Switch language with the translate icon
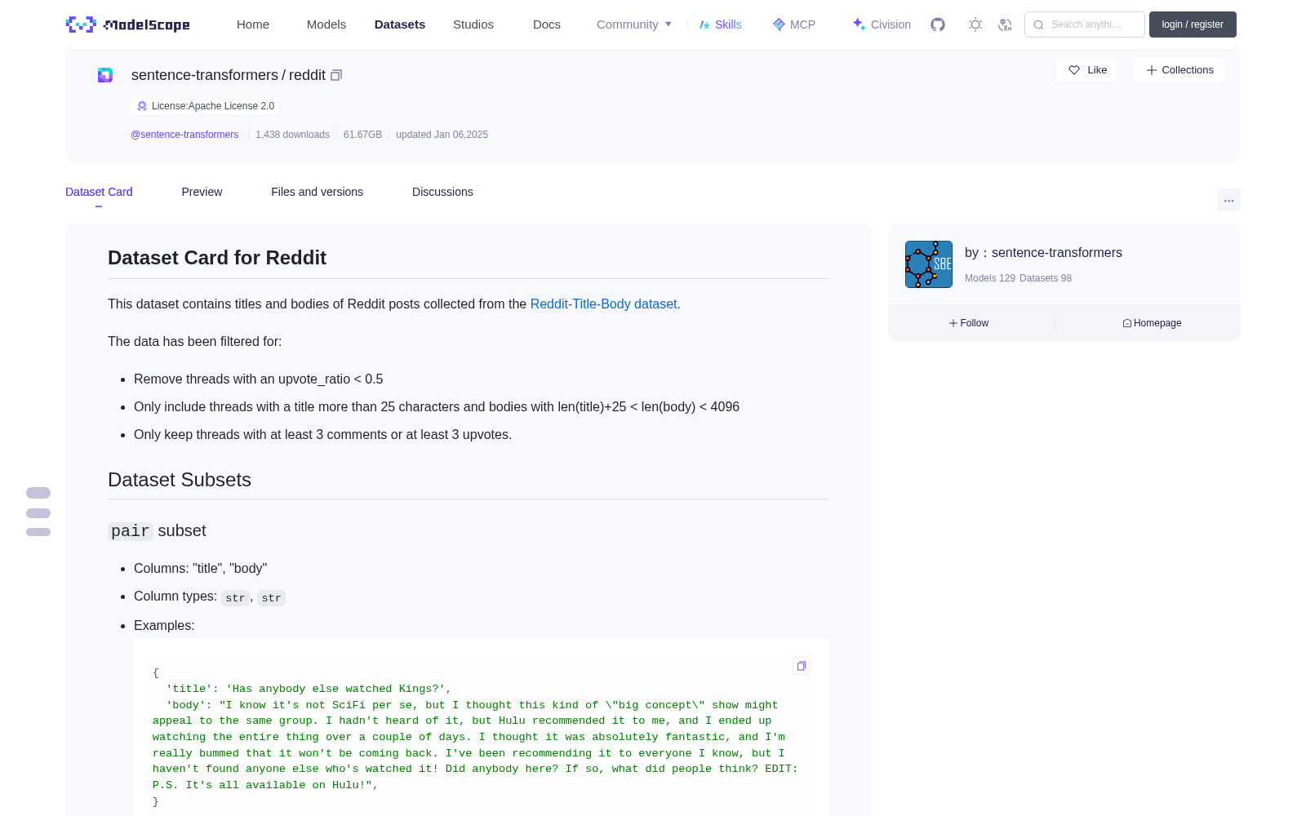 click(1006, 24)
